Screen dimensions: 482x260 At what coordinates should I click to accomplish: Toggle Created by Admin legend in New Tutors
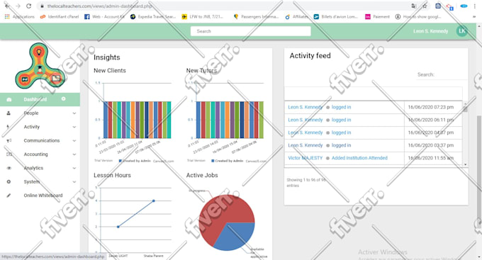point(228,161)
